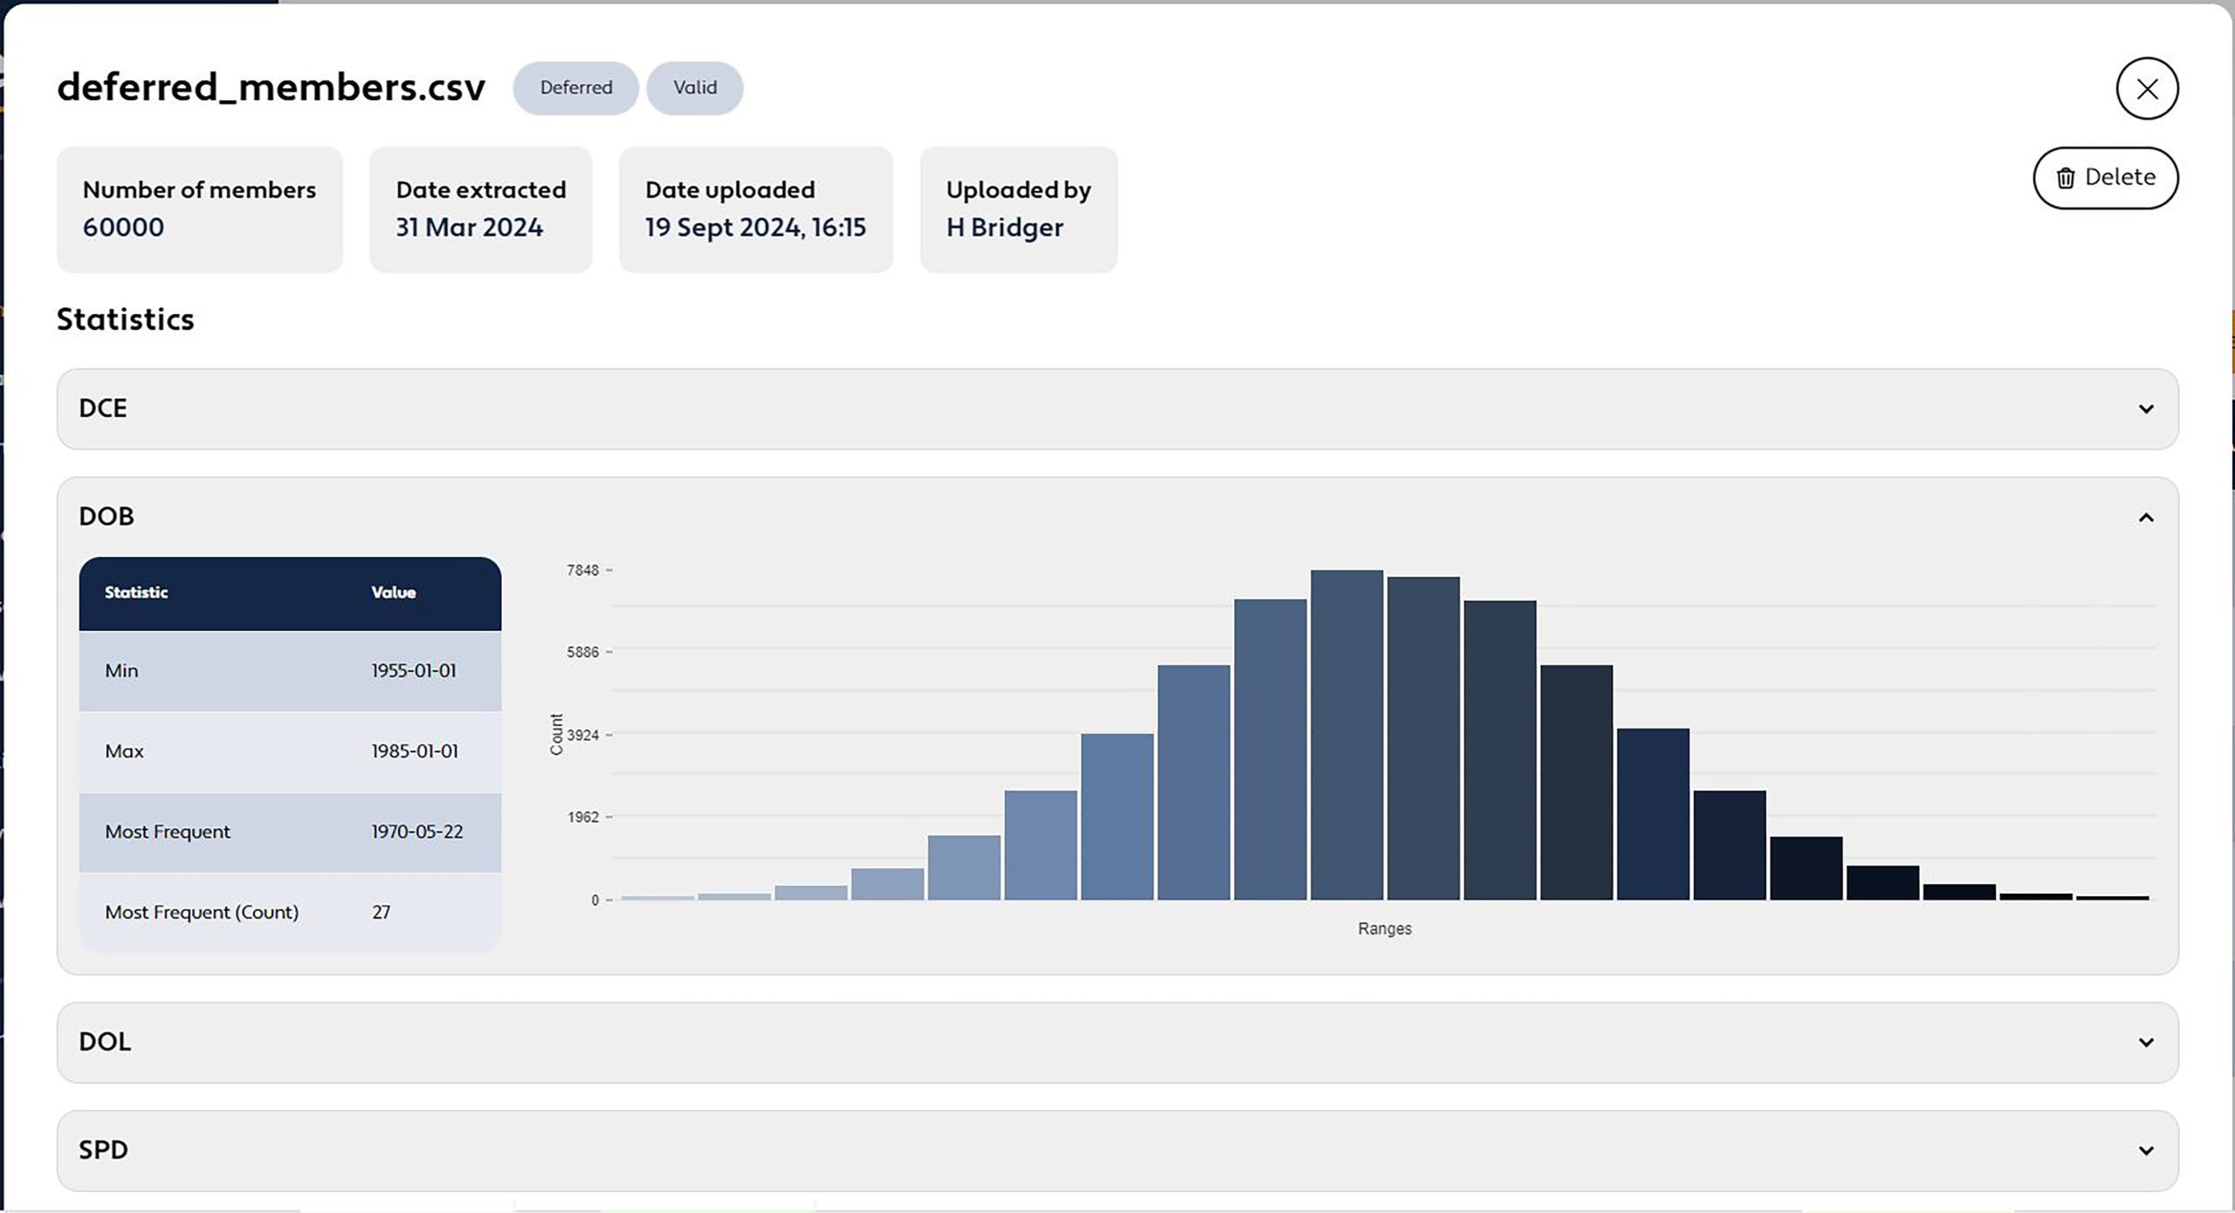The height and width of the screenshot is (1213, 2235).
Task: Expand the DCE statistics section
Action: click(x=2145, y=408)
